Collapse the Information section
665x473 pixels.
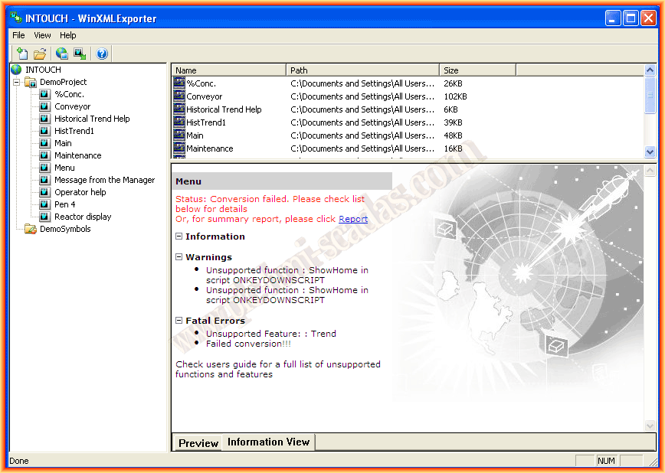tap(179, 236)
